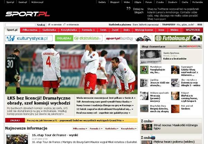Open the Ligoblog face thumbnail
208x144 pixels.
[x=144, y=83]
